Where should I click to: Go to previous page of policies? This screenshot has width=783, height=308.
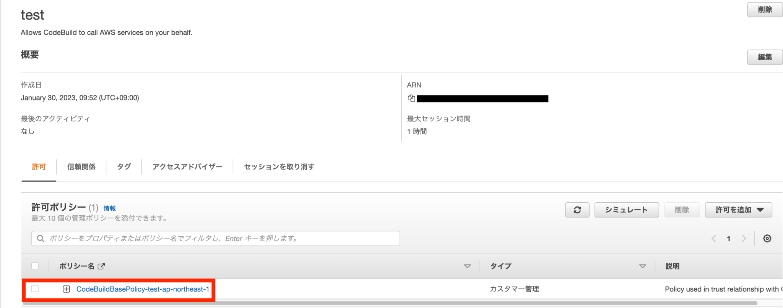(x=713, y=239)
